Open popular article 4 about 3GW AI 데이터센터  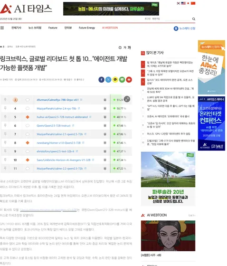click(x=170, y=90)
